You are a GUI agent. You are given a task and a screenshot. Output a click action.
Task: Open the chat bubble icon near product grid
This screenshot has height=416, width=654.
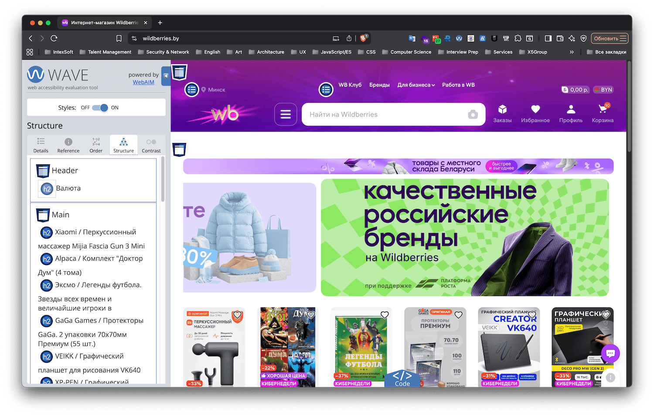[610, 353]
